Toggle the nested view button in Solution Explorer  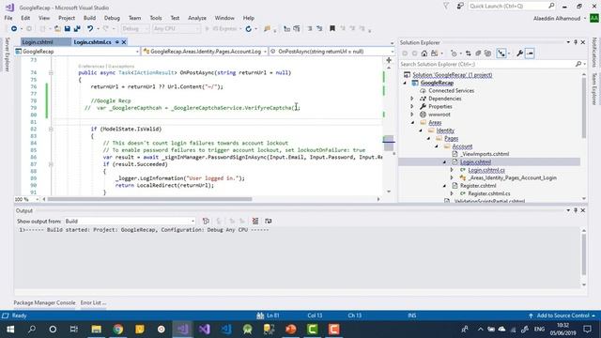501,54
